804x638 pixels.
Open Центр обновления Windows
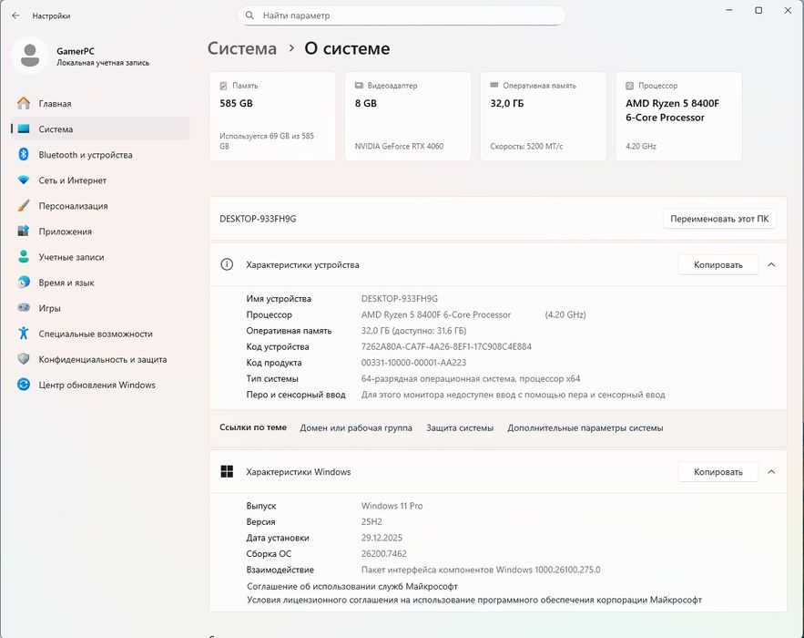pyautogui.click(x=100, y=385)
